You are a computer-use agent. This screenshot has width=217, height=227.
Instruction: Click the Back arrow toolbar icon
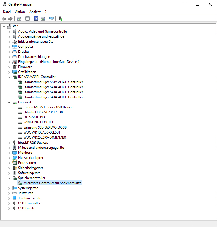click(x=4, y=19)
